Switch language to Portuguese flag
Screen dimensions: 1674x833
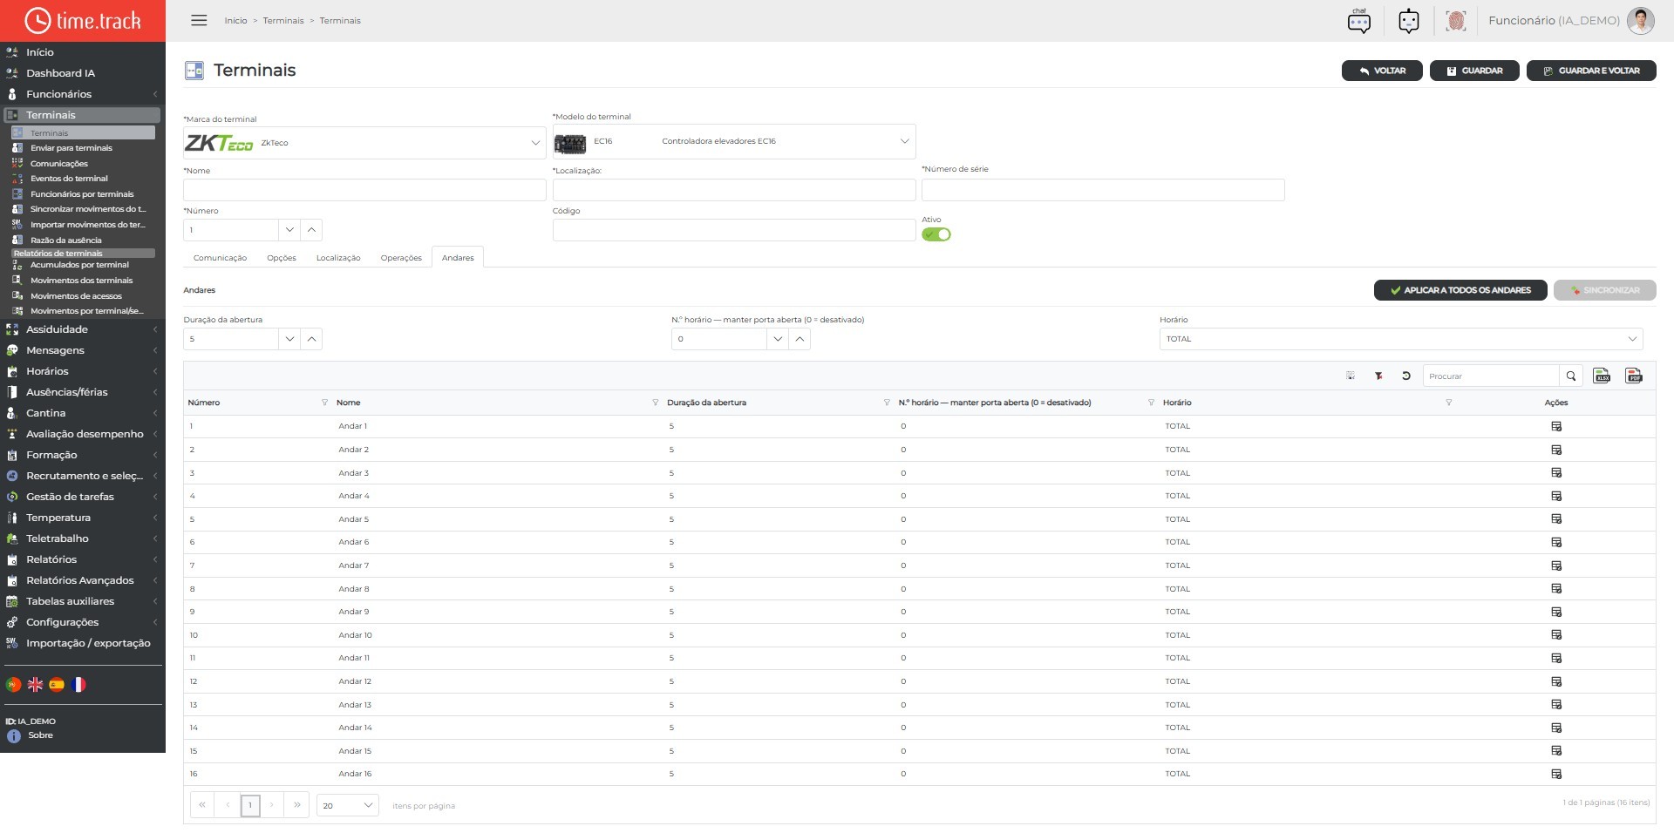[x=13, y=685]
